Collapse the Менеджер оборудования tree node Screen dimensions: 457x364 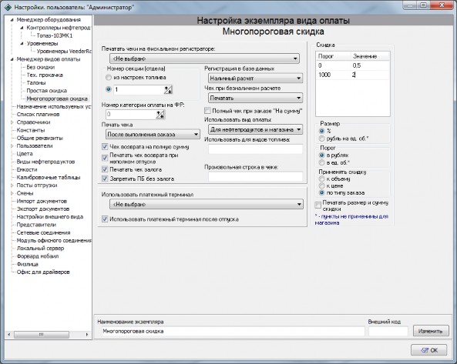12,20
